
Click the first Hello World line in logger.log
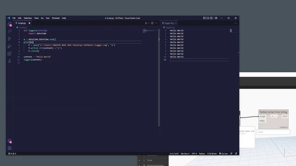[x=177, y=30]
